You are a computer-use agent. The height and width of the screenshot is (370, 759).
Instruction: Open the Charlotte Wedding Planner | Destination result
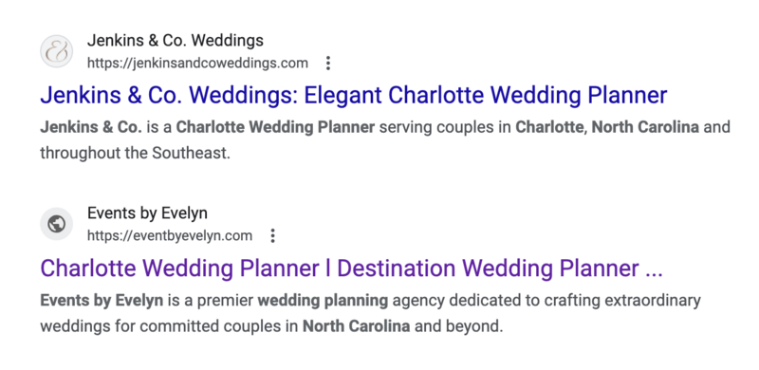[x=351, y=268]
